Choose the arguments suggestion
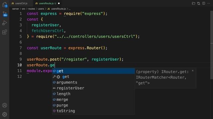Viewport: 213px width, 119px height. pos(94,82)
